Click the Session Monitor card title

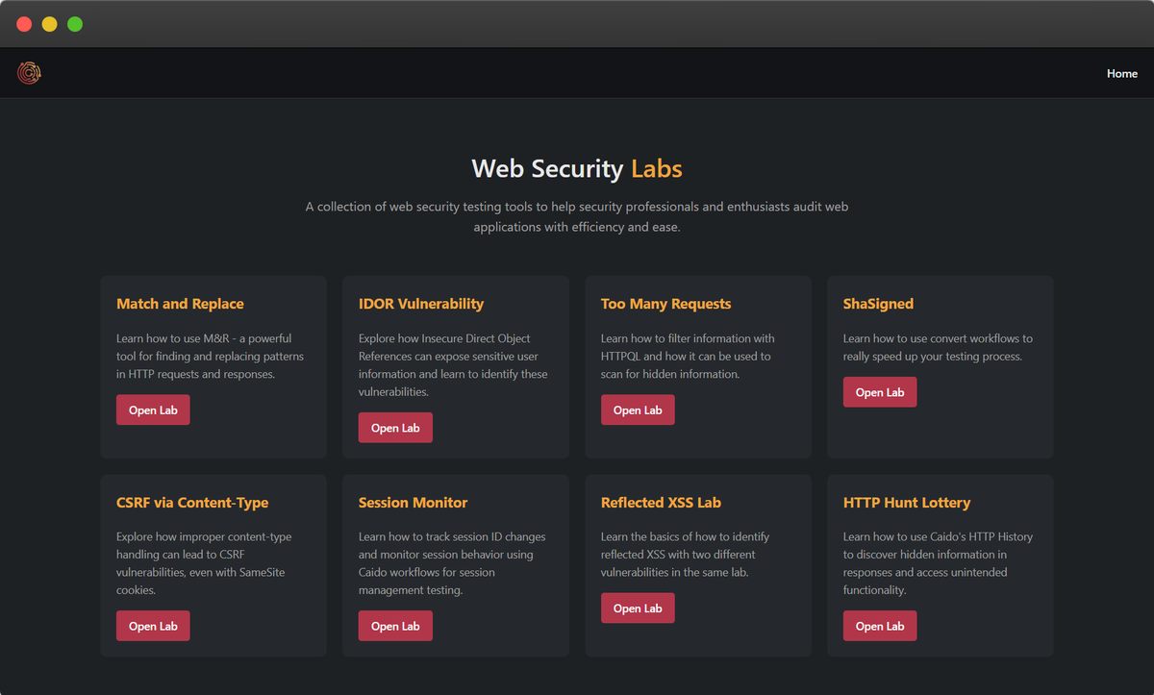413,503
